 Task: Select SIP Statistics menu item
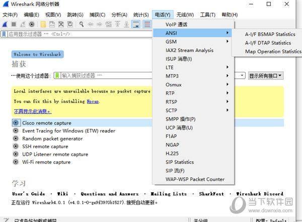click(193, 162)
